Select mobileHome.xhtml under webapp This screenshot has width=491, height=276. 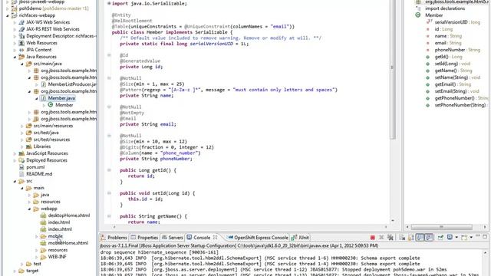pyautogui.click(x=68, y=243)
